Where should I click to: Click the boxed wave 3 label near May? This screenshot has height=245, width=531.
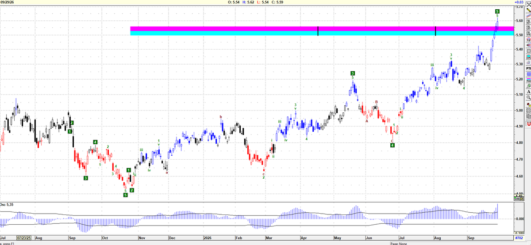click(x=353, y=73)
